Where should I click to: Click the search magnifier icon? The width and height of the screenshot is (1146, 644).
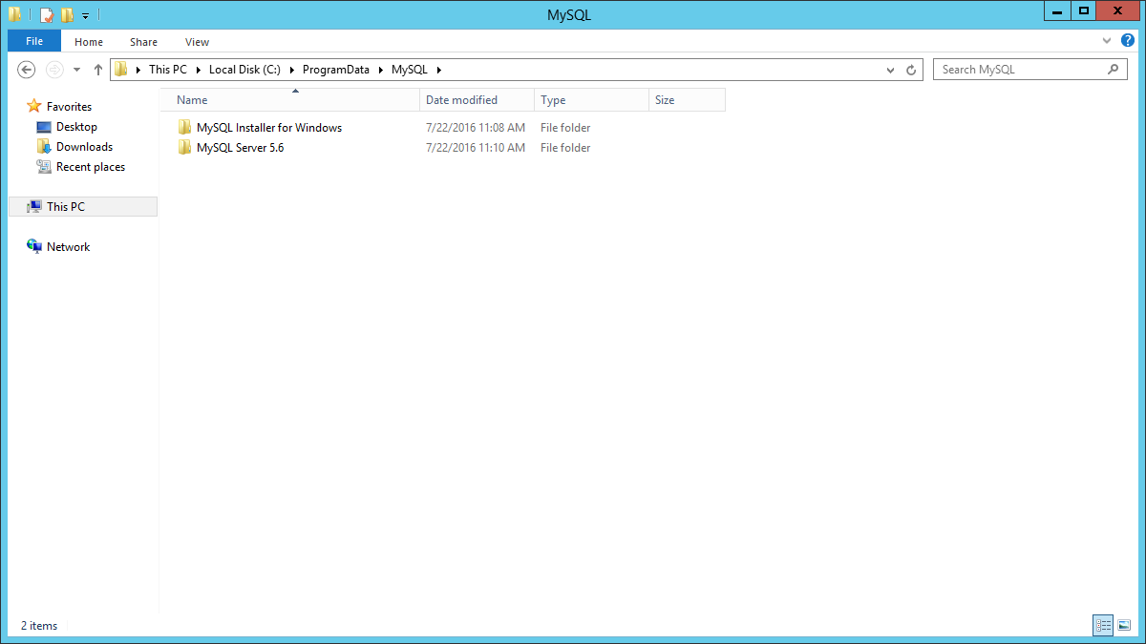pyautogui.click(x=1114, y=70)
